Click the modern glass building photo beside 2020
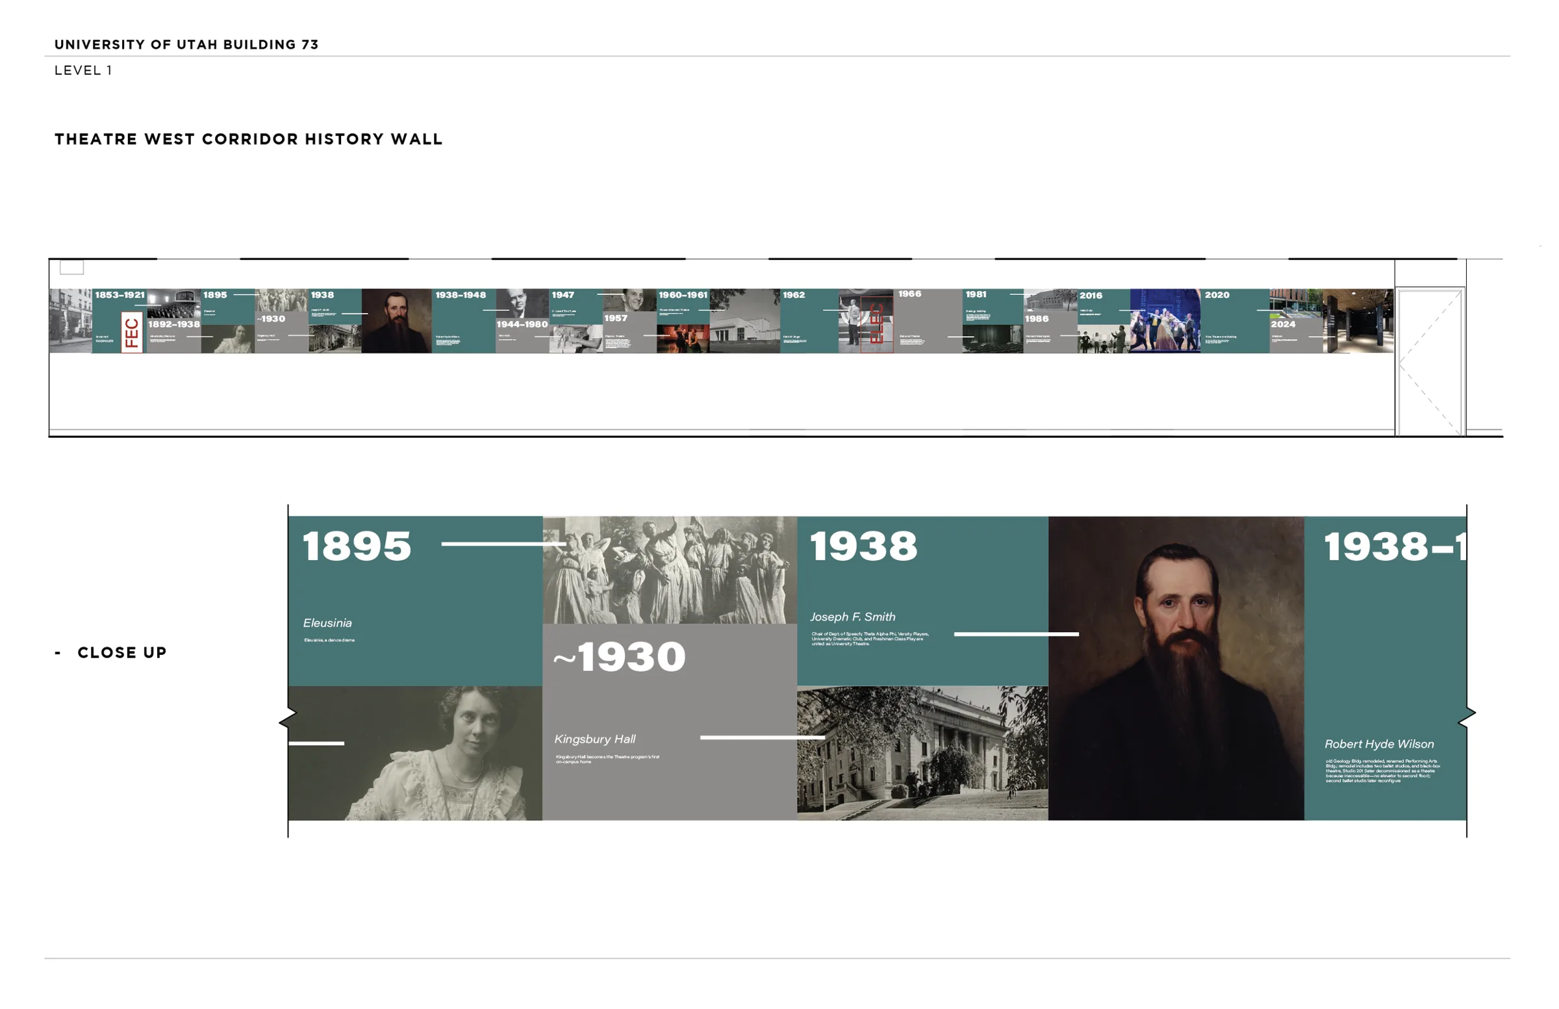The width and height of the screenshot is (1559, 1009). pos(1296,303)
